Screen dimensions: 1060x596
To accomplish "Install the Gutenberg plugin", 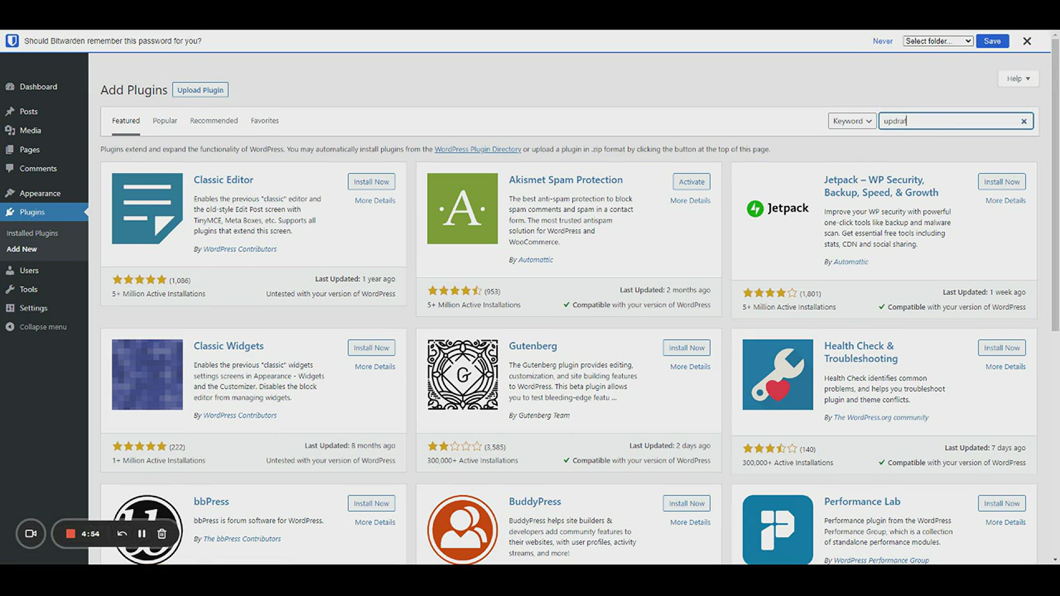I will pos(686,348).
